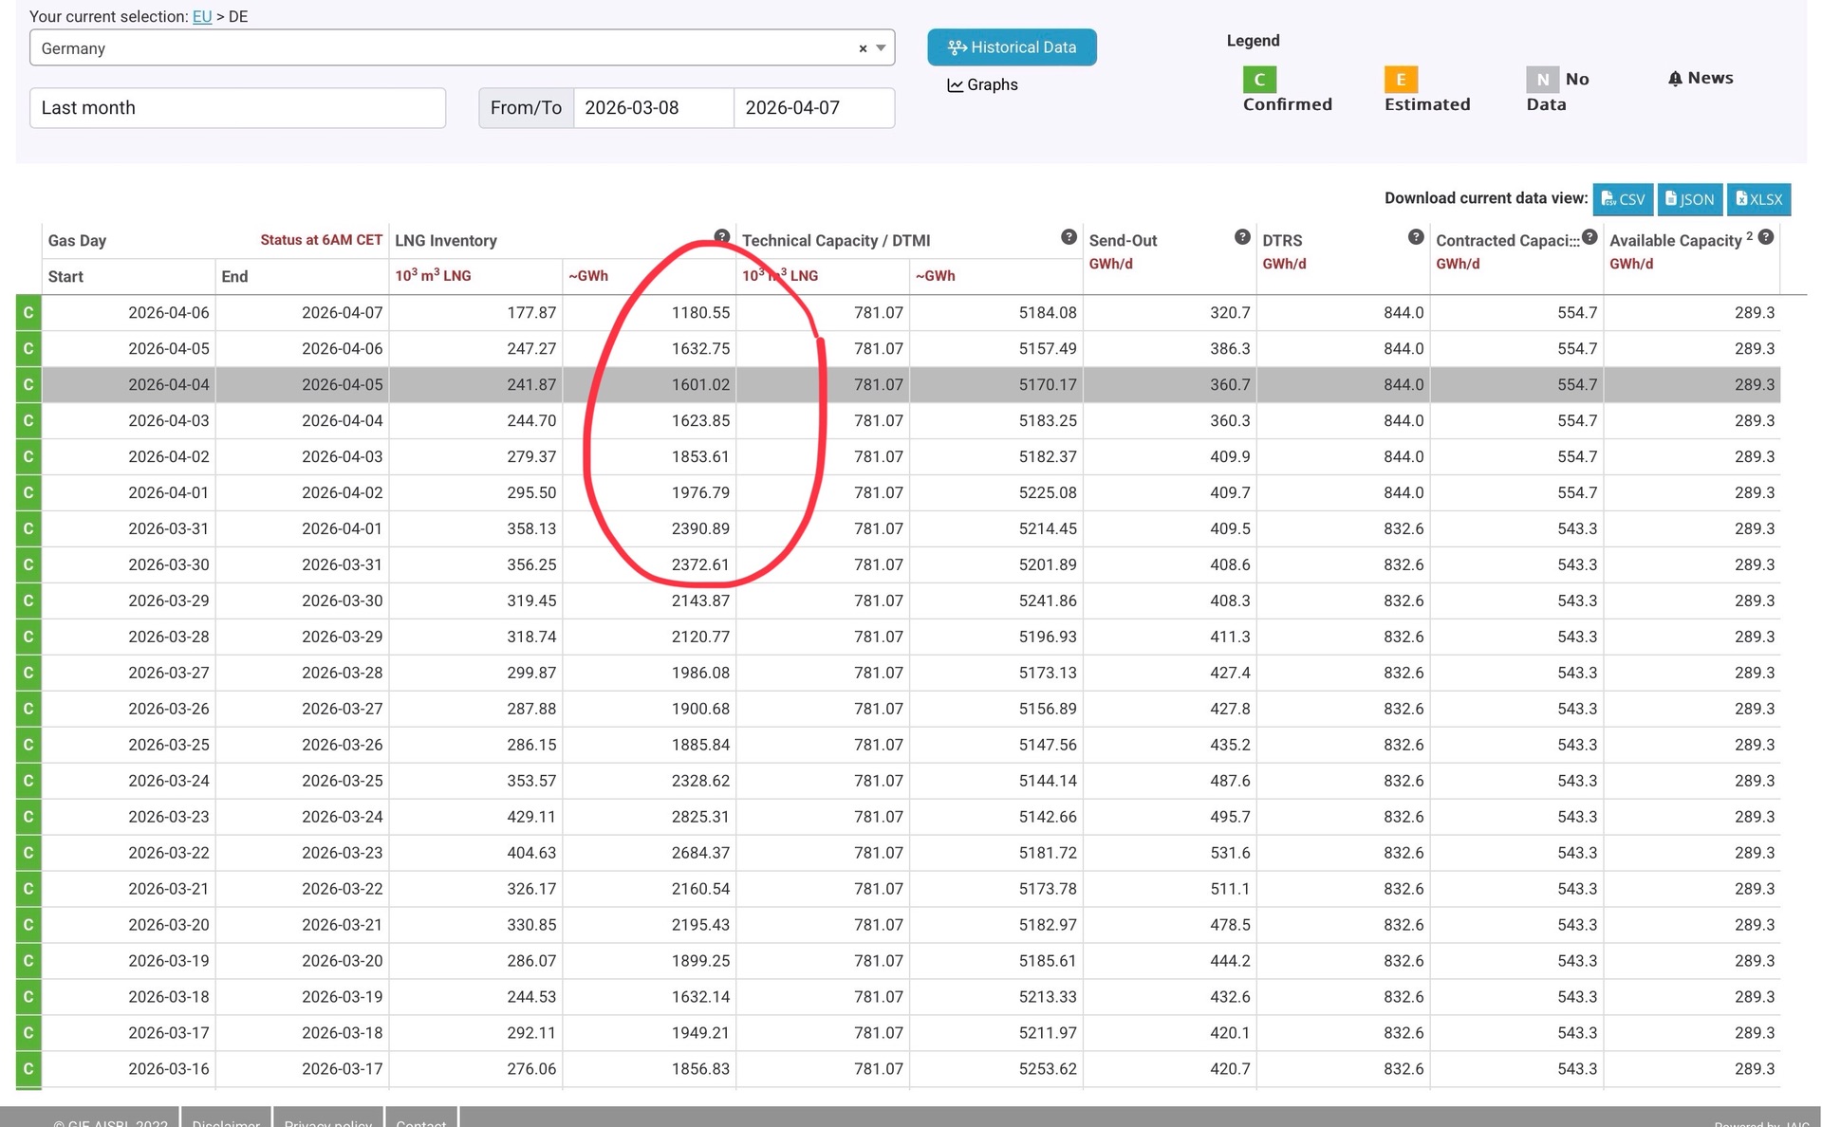Screen dimensions: 1822x1127
Task: Click the DTRS column help icon
Action: click(x=1415, y=236)
